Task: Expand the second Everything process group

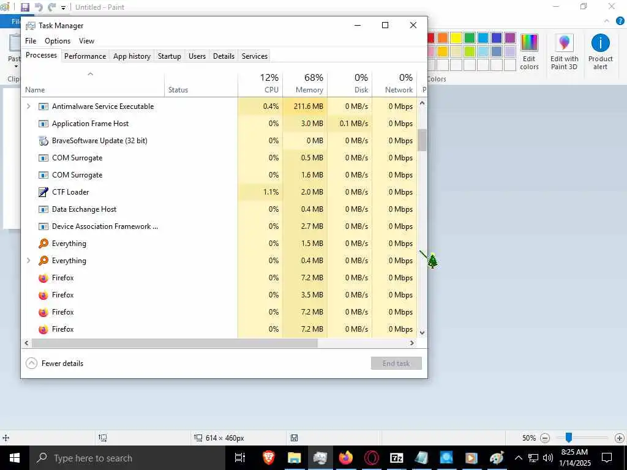Action: coord(28,261)
